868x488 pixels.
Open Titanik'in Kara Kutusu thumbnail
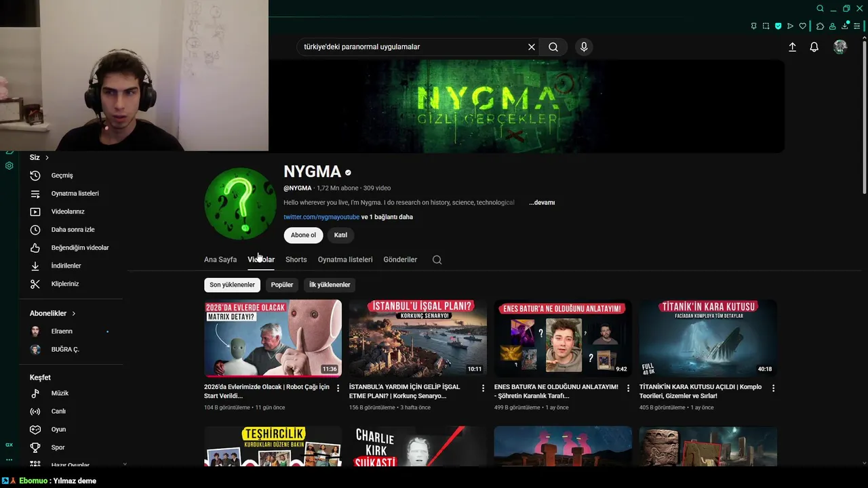[708, 338]
